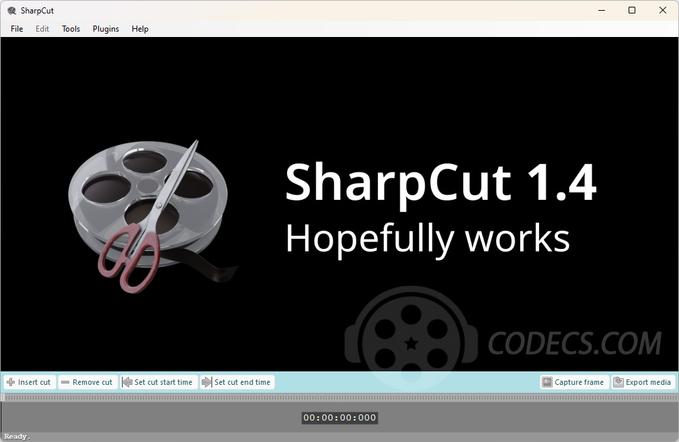Click the timeline seek slider handle
The height and width of the screenshot is (442, 679).
3,398
